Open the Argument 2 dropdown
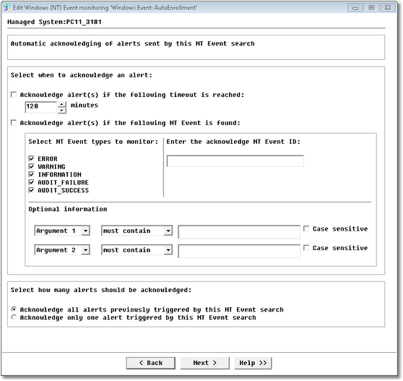403x381 pixels. click(62, 250)
